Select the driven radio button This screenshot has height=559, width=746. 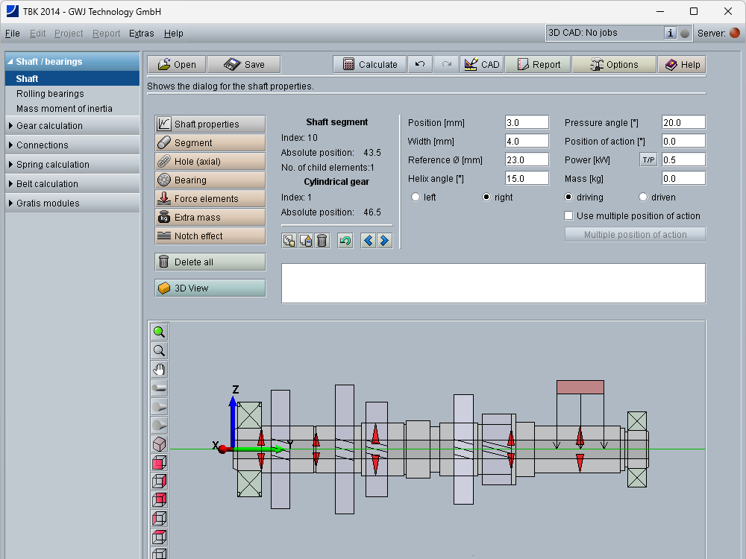(644, 198)
